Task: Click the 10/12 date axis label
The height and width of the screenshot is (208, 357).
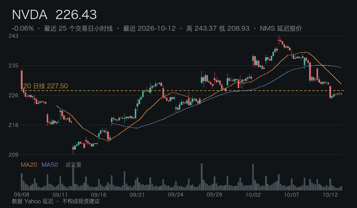Action: point(330,195)
